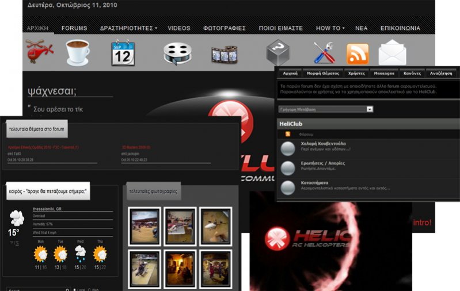The width and height of the screenshot is (460, 291).
Task: Go to ΕΠΙΚΟΙΝΩΝΙΑ in the top menu
Action: (400, 28)
